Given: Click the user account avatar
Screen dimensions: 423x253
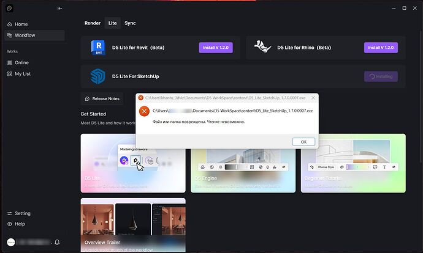Looking at the screenshot, I should [11, 242].
